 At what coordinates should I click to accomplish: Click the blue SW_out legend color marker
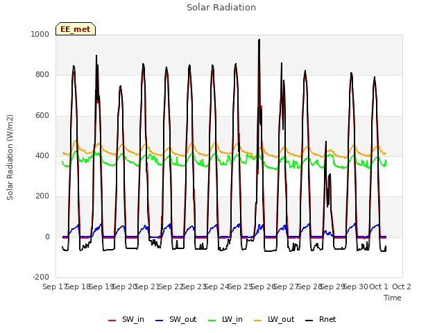tap(160, 321)
